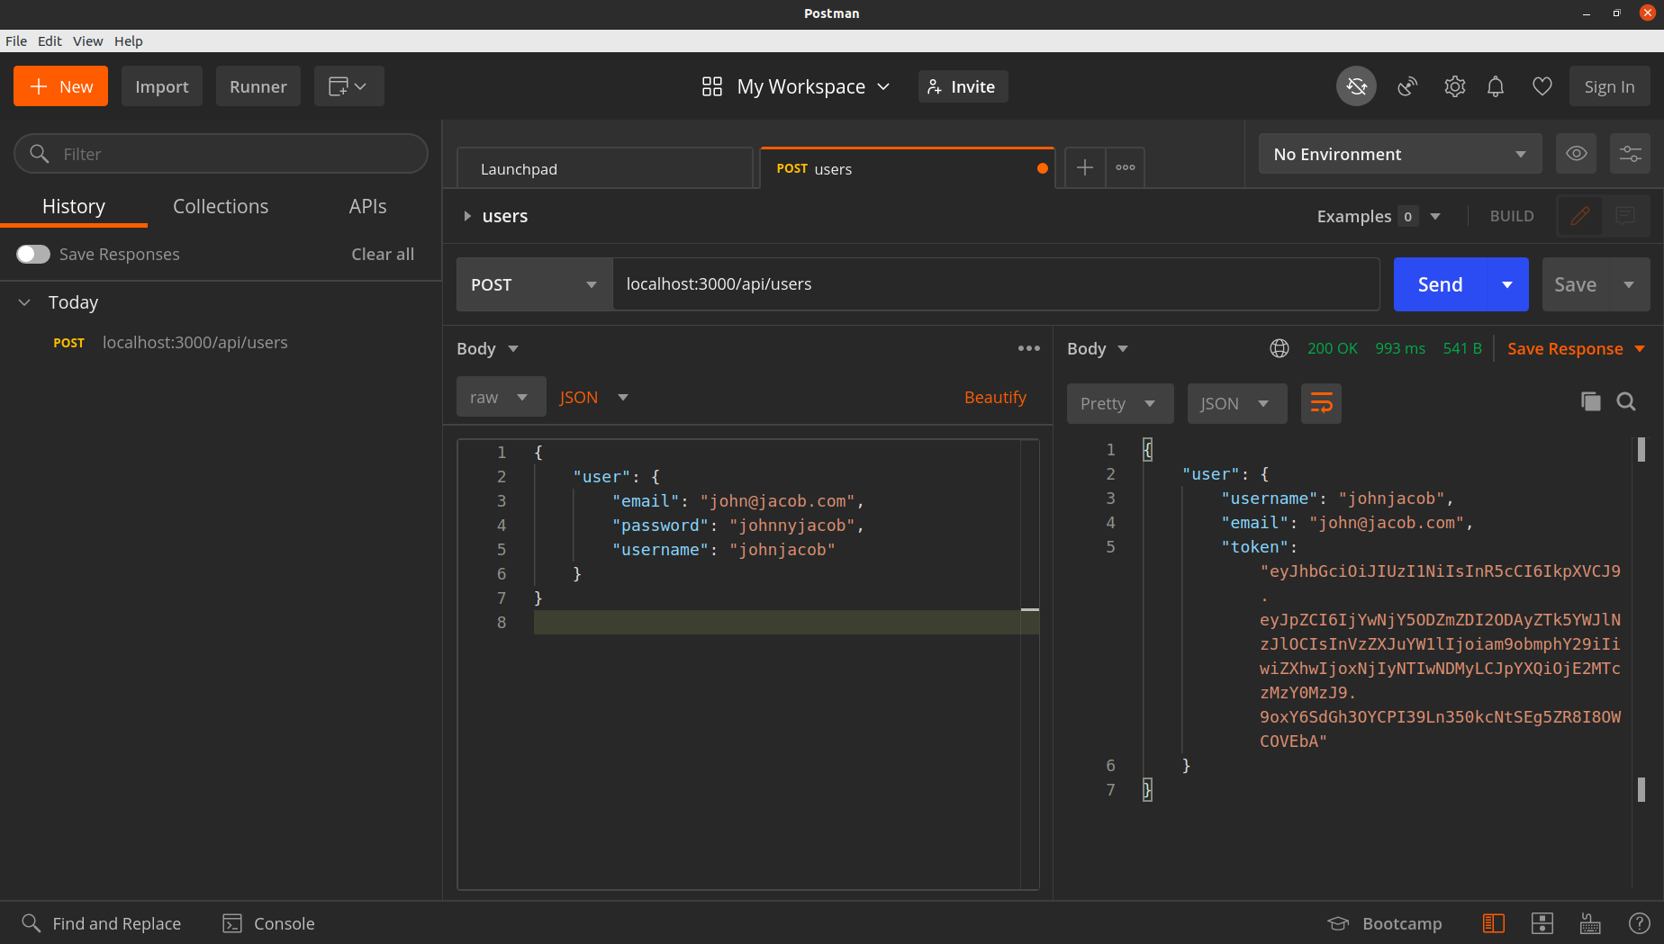
Task: Open the Console panel
Action: (269, 923)
